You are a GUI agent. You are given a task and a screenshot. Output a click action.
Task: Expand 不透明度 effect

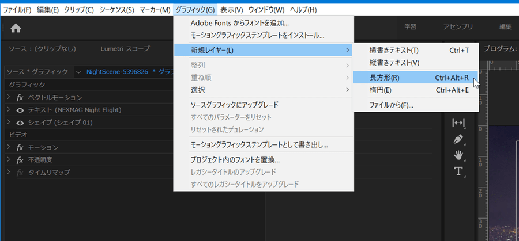(8, 160)
